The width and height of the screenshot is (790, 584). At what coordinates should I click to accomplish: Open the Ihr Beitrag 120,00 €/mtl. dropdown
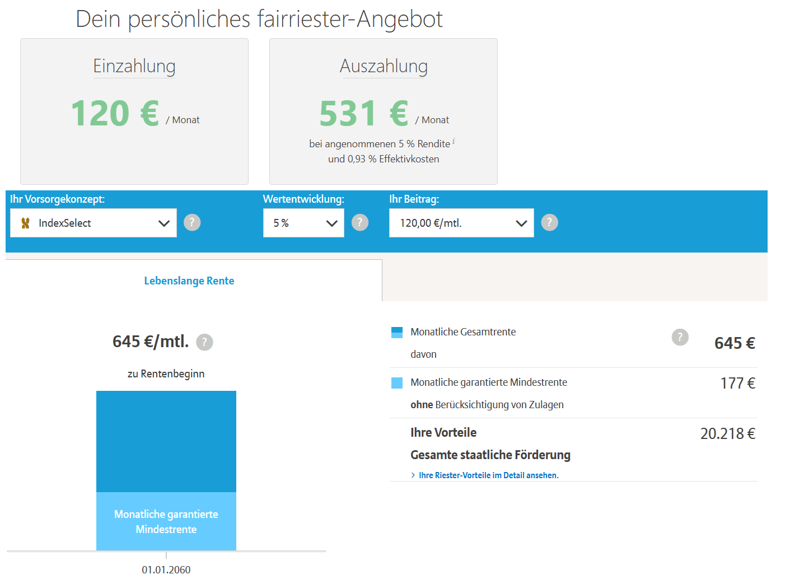[x=461, y=223]
